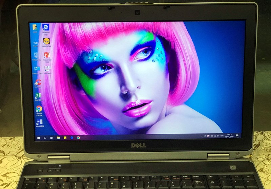The height and width of the screenshot is (189, 271).
Task: Open the taskbar search magnifier
Action: pyautogui.click(x=45, y=138)
